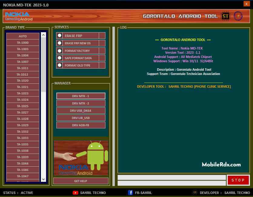Choose the TA-1046 model

(x=23, y=170)
